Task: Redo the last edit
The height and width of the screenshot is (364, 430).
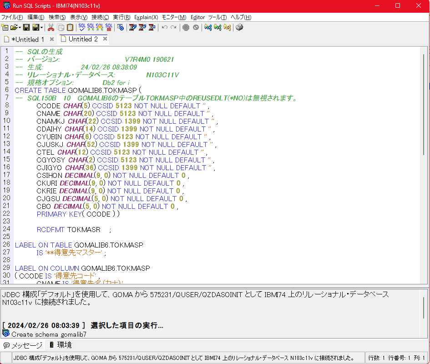Action: pos(173,27)
